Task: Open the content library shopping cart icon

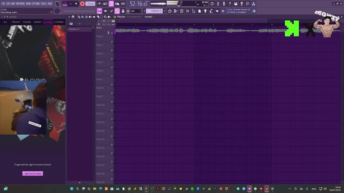Action: tap(223, 11)
